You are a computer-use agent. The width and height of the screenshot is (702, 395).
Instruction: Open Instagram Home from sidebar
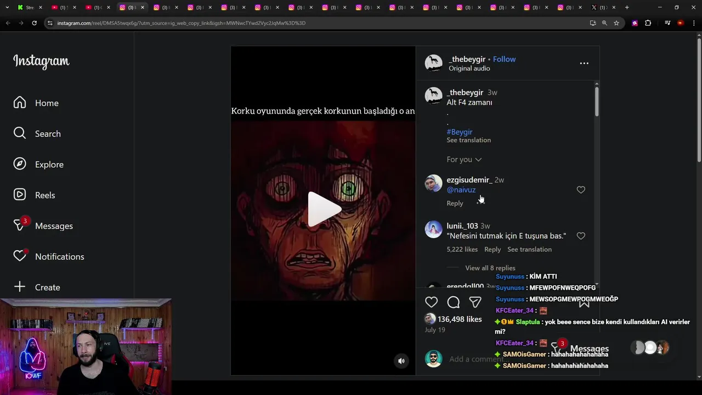click(36, 103)
